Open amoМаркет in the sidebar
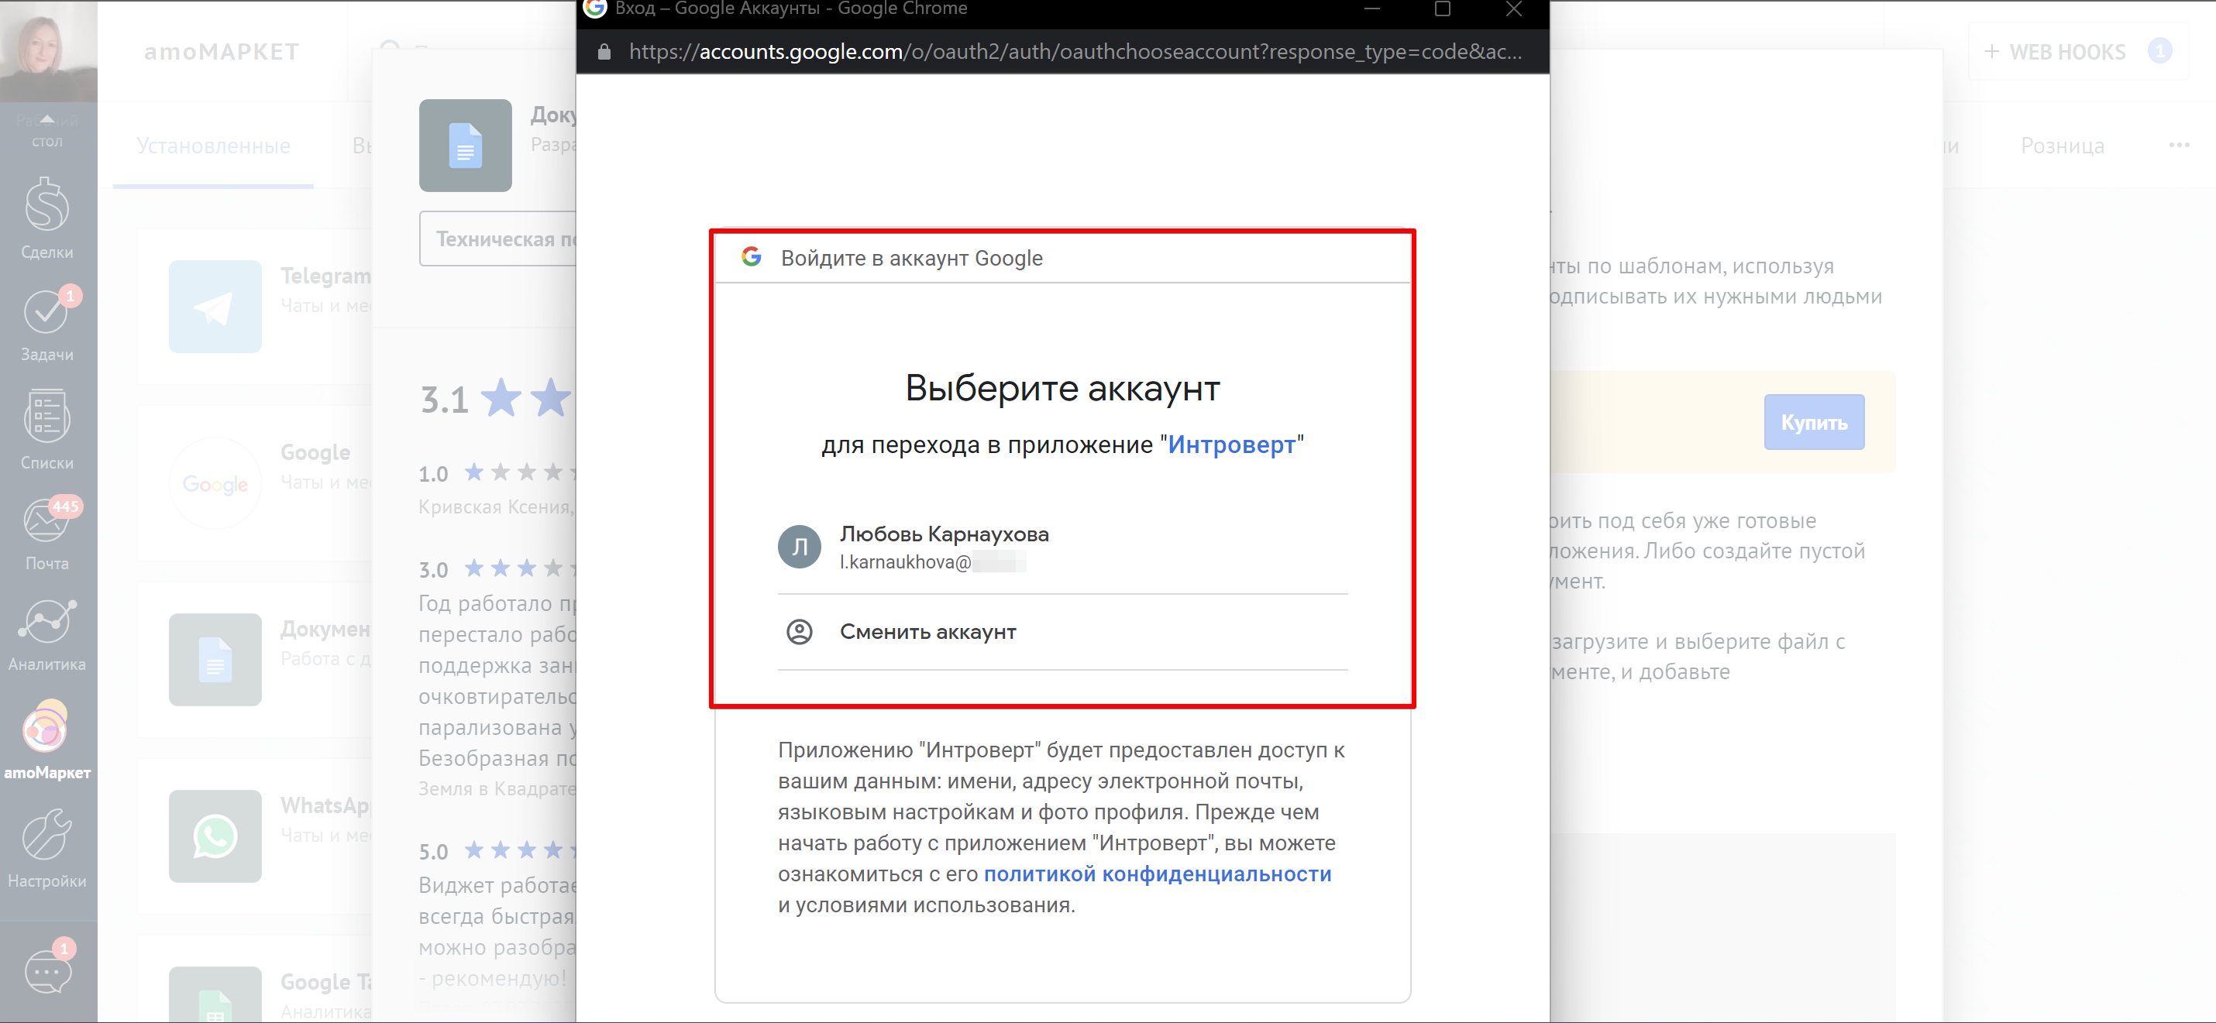 point(47,741)
